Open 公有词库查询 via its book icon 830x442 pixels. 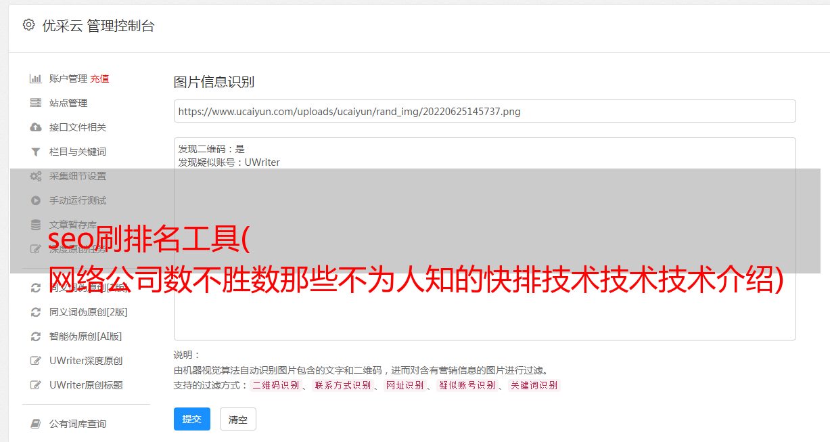(x=36, y=424)
